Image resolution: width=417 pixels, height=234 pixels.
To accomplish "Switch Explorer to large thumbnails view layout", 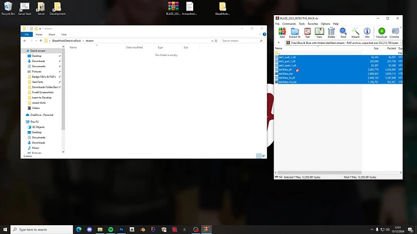I will [x=264, y=156].
